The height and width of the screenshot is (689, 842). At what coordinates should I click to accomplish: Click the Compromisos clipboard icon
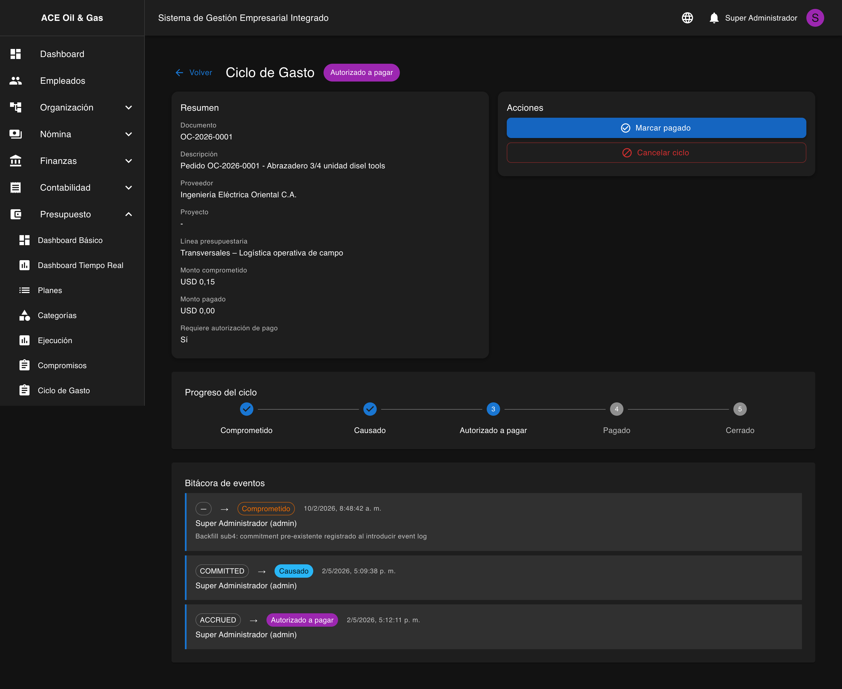(25, 365)
